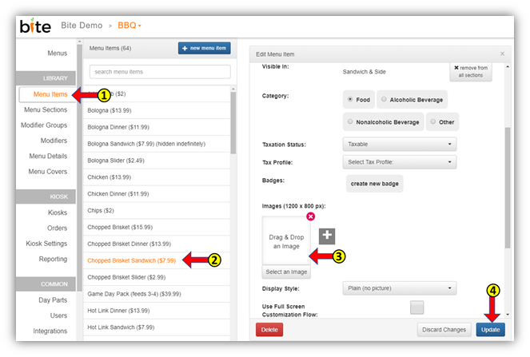Click the gray plus add-image icon
This screenshot has height=357, width=530.
click(327, 236)
